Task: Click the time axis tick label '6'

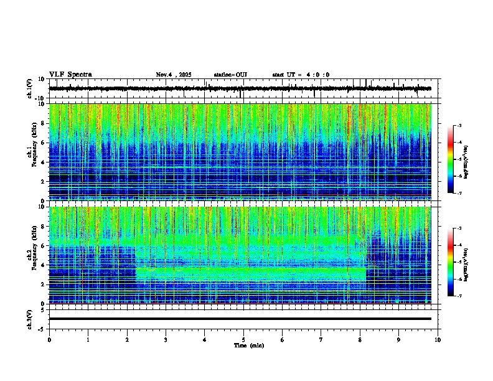Action: pos(283,340)
